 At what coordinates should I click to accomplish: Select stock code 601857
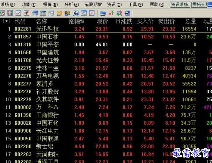23,37
